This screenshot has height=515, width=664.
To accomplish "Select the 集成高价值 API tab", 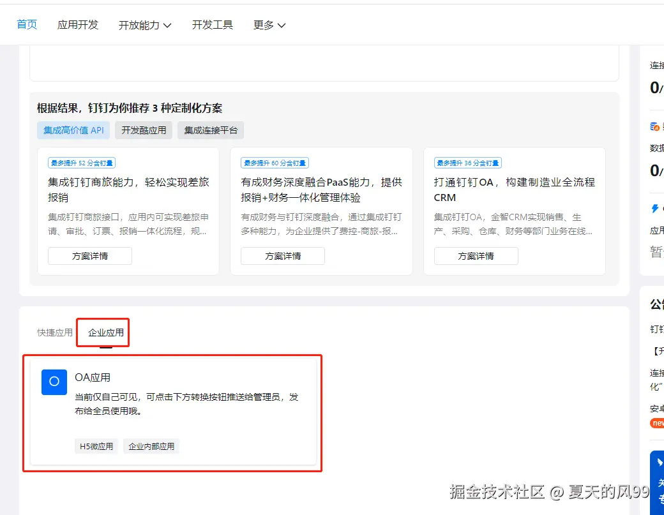I will pos(73,130).
